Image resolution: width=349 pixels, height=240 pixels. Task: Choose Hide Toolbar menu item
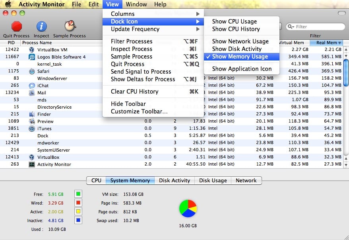pos(153,103)
